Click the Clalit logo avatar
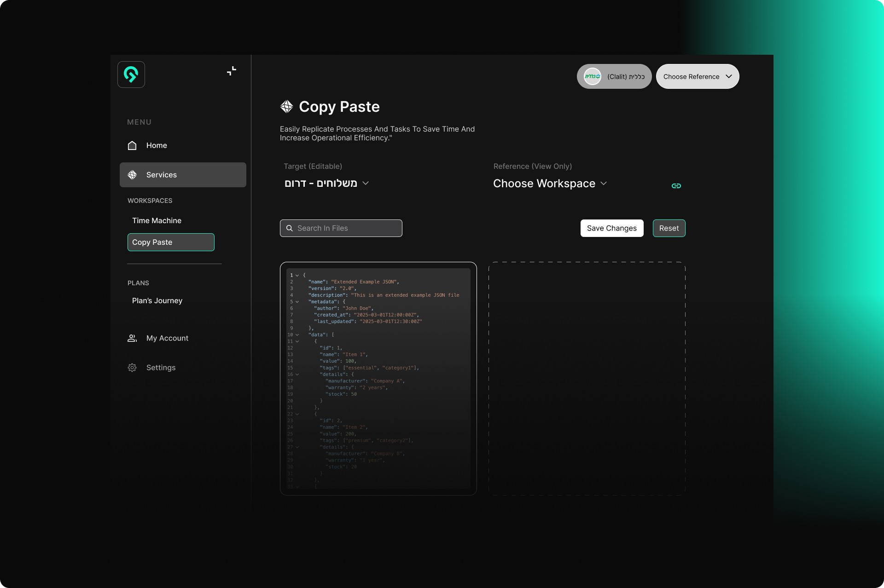Screen dimensions: 884x588 click(593, 76)
